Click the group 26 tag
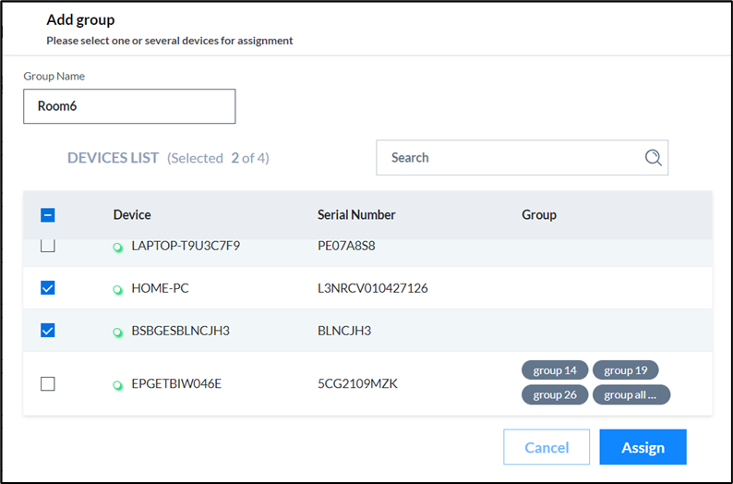The image size is (733, 484). click(x=555, y=394)
